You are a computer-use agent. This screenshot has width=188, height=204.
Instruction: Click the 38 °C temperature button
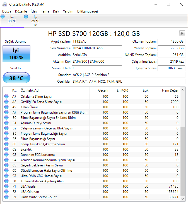[x=16, y=78]
